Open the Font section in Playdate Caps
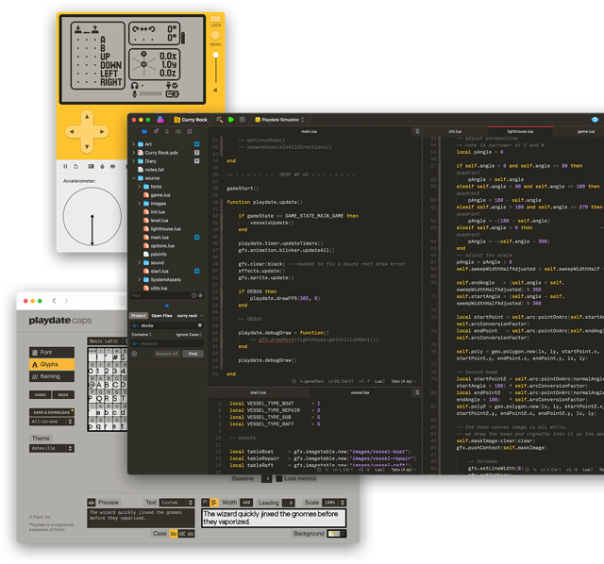 pos(52,352)
